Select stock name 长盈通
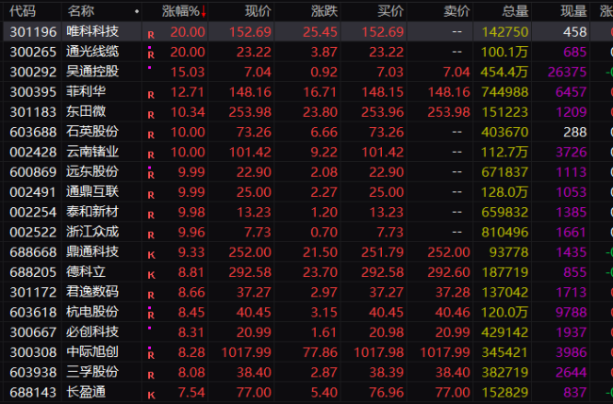The width and height of the screenshot is (613, 404). (86, 392)
